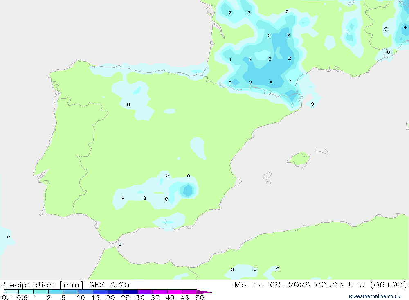Click the '30' legend scale label
The image size is (409, 300).
point(140,298)
